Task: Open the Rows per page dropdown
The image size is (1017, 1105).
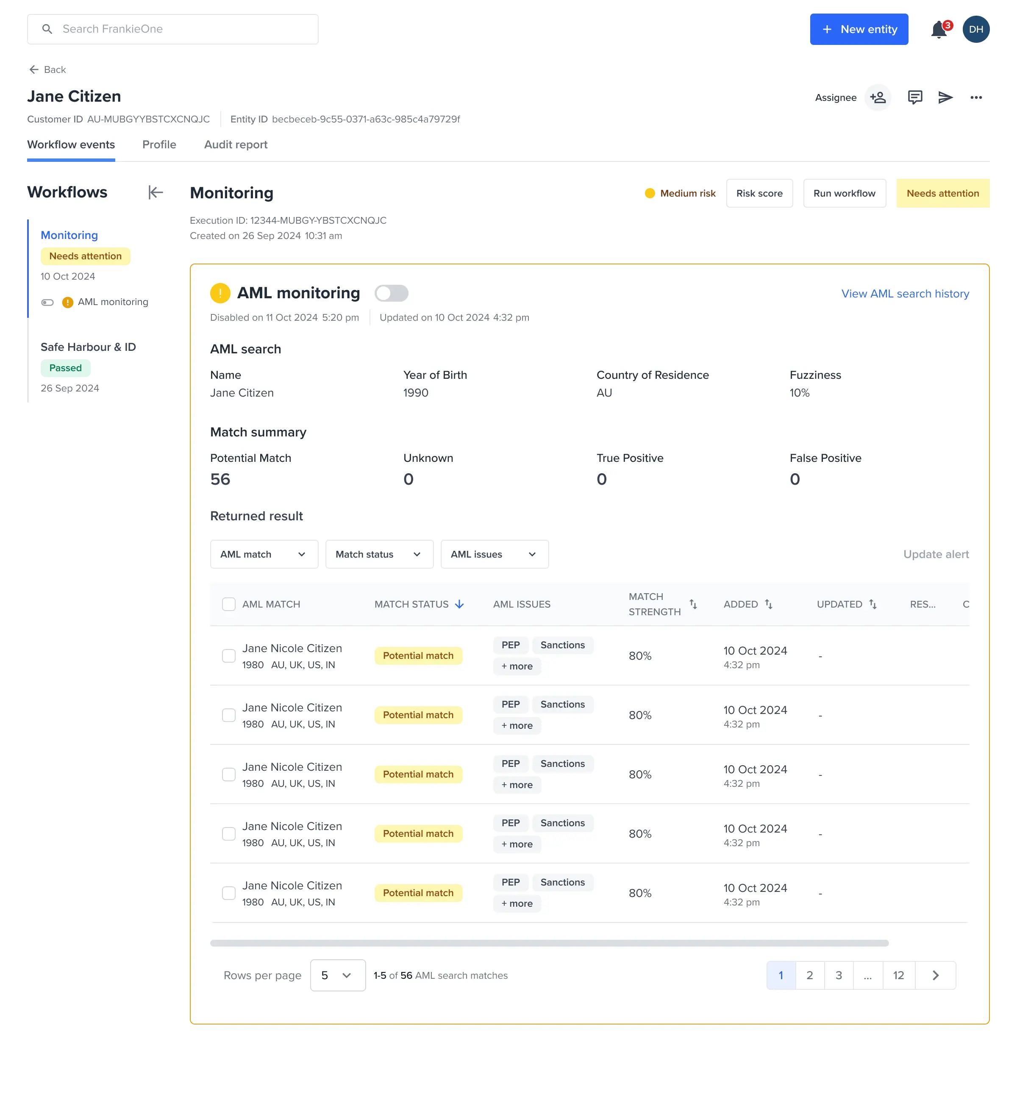Action: click(x=337, y=975)
